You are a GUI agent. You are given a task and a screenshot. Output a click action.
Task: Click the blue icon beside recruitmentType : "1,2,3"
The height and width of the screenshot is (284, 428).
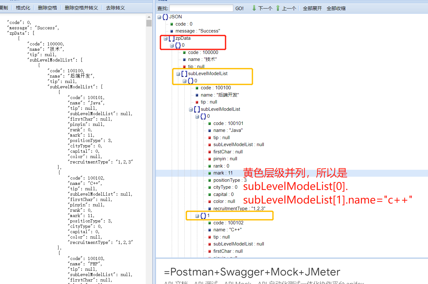tap(210, 209)
